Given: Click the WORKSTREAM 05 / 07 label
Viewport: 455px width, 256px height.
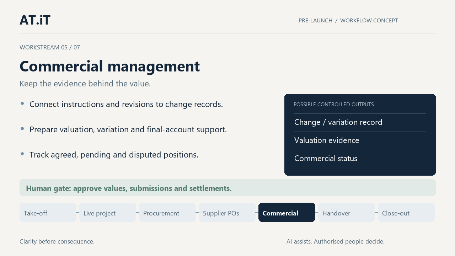Looking at the screenshot, I should point(50,47).
